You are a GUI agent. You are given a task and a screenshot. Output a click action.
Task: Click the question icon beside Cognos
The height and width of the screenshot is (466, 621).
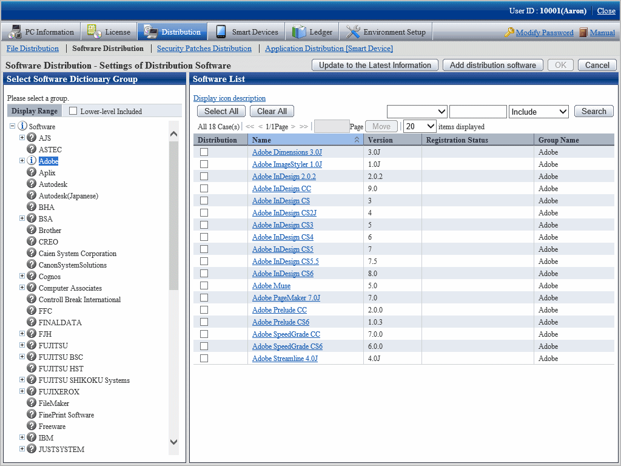(x=32, y=276)
